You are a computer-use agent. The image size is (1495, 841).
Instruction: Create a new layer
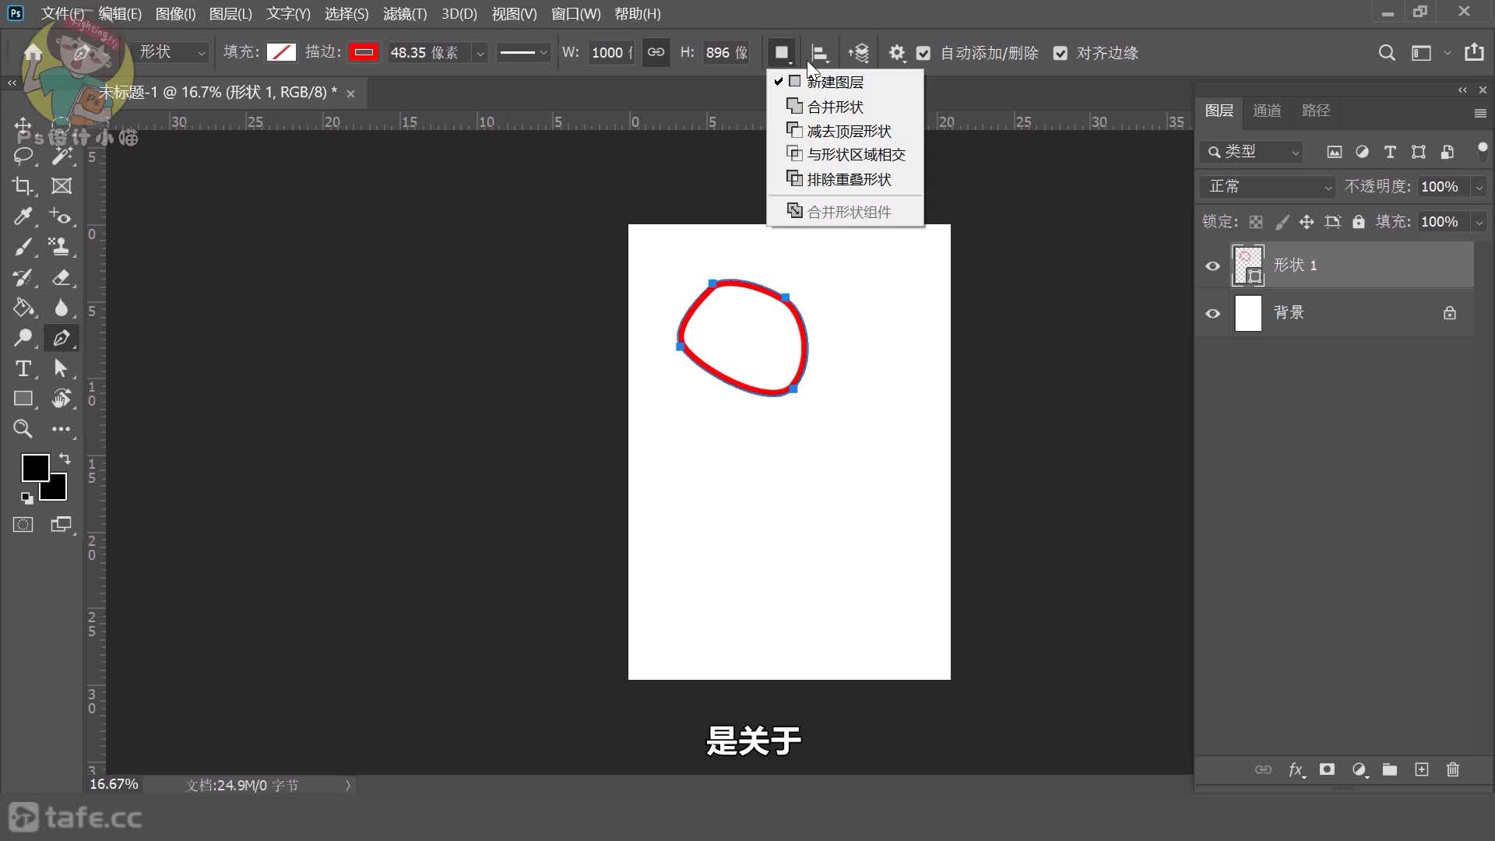click(1422, 769)
